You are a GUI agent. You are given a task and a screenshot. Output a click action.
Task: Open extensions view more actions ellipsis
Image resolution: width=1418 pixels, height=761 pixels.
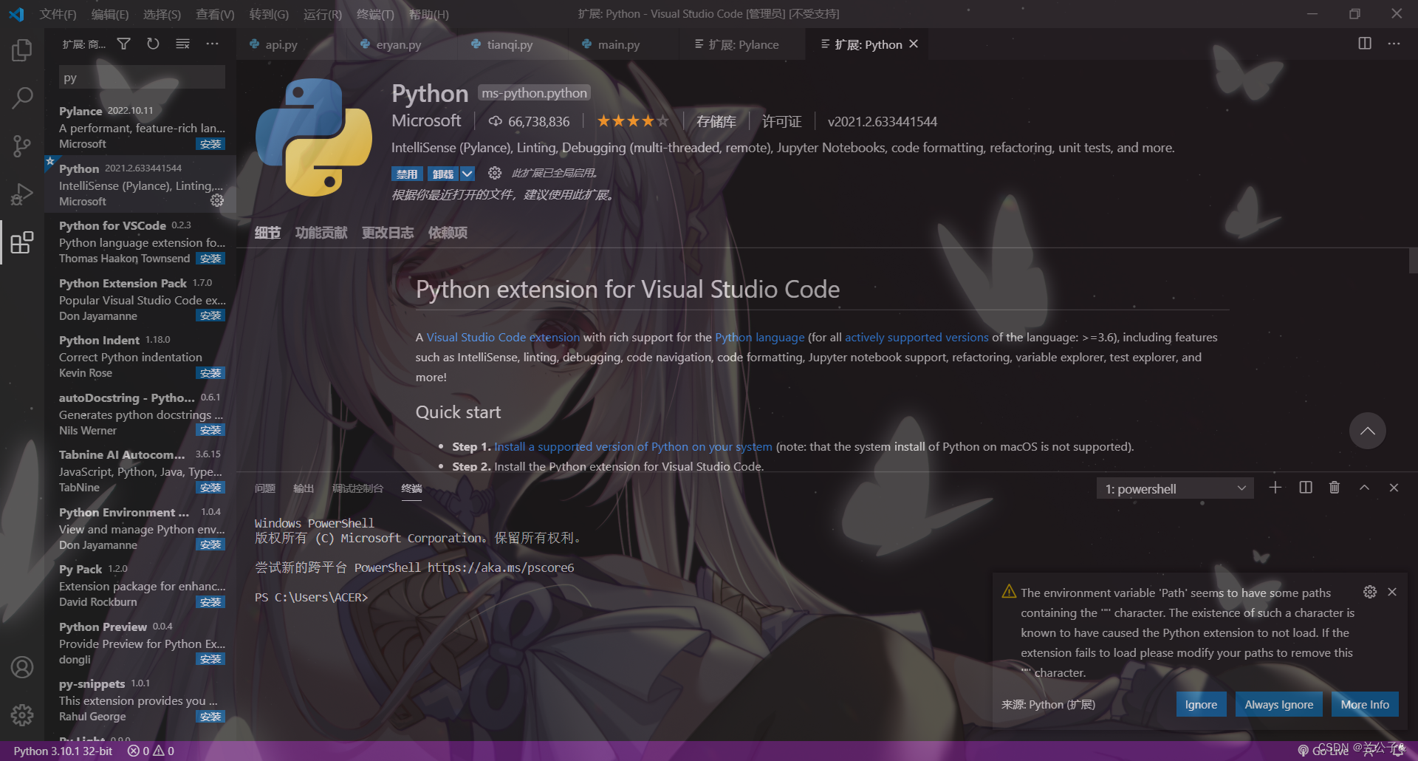click(212, 44)
